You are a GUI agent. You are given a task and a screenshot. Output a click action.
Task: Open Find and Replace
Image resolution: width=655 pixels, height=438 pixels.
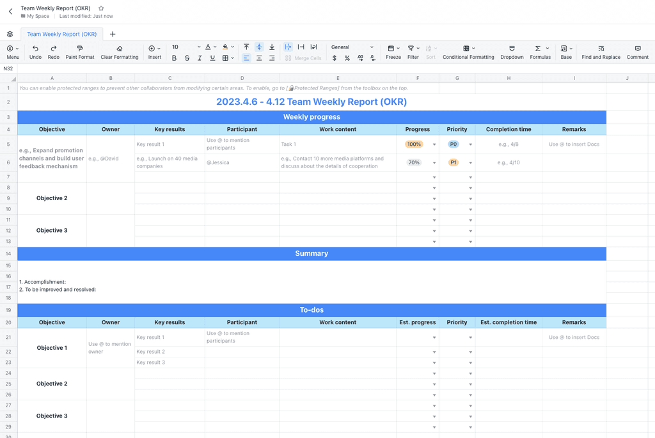pos(601,52)
